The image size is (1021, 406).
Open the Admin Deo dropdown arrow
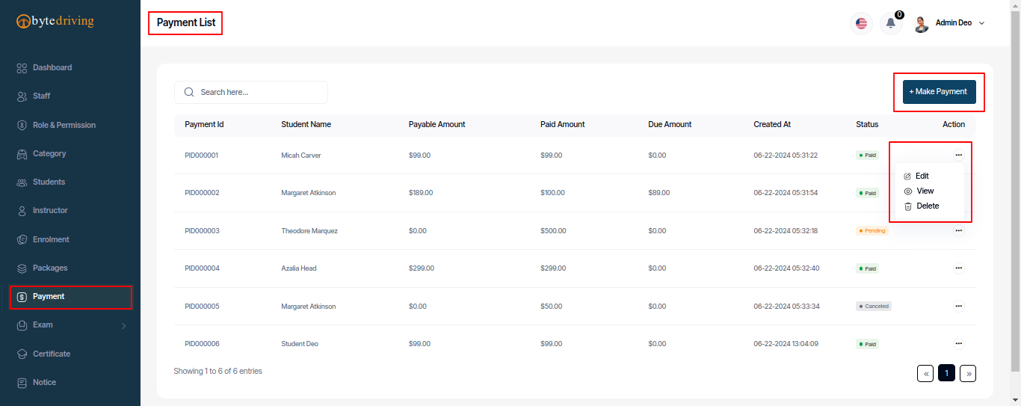click(x=982, y=23)
